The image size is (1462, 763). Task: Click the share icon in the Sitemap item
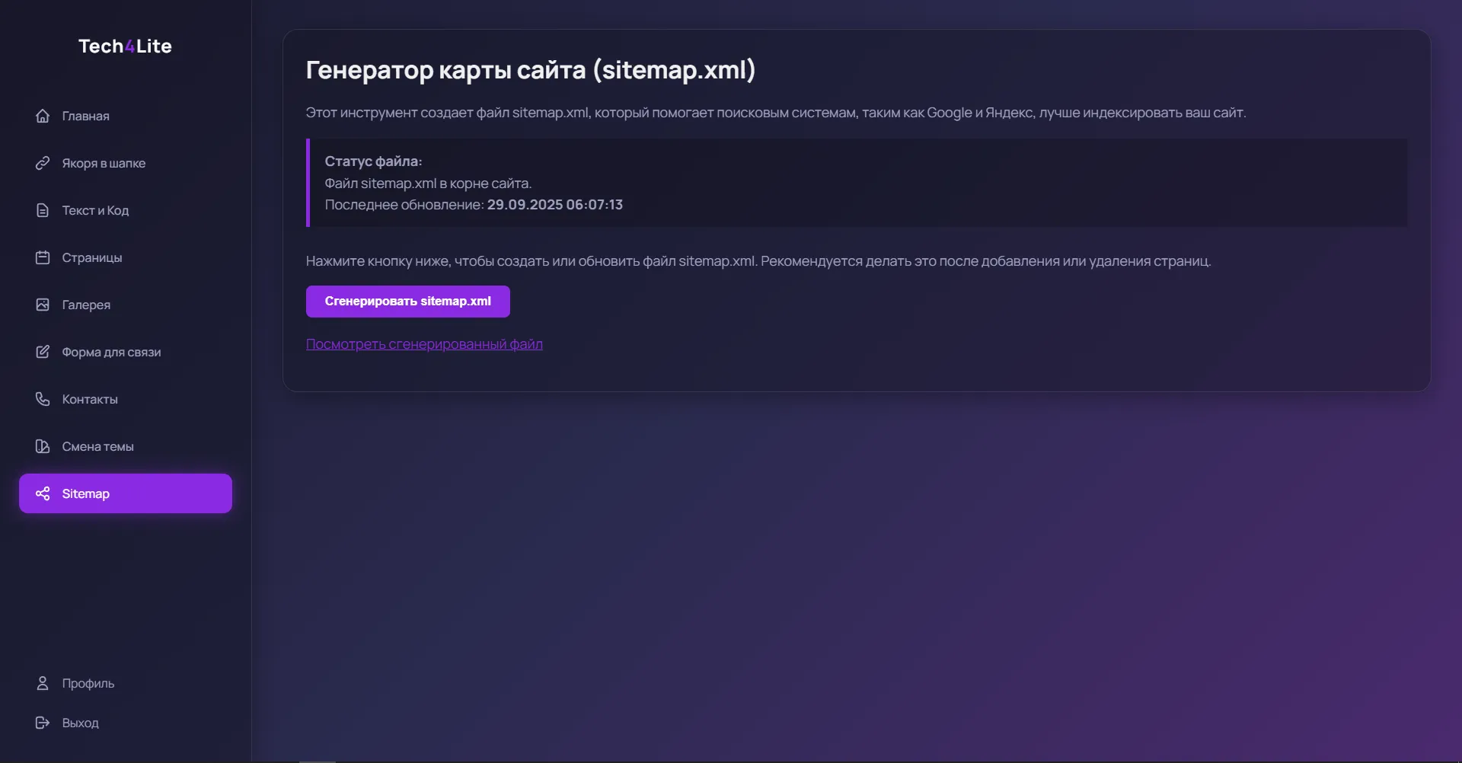(43, 493)
